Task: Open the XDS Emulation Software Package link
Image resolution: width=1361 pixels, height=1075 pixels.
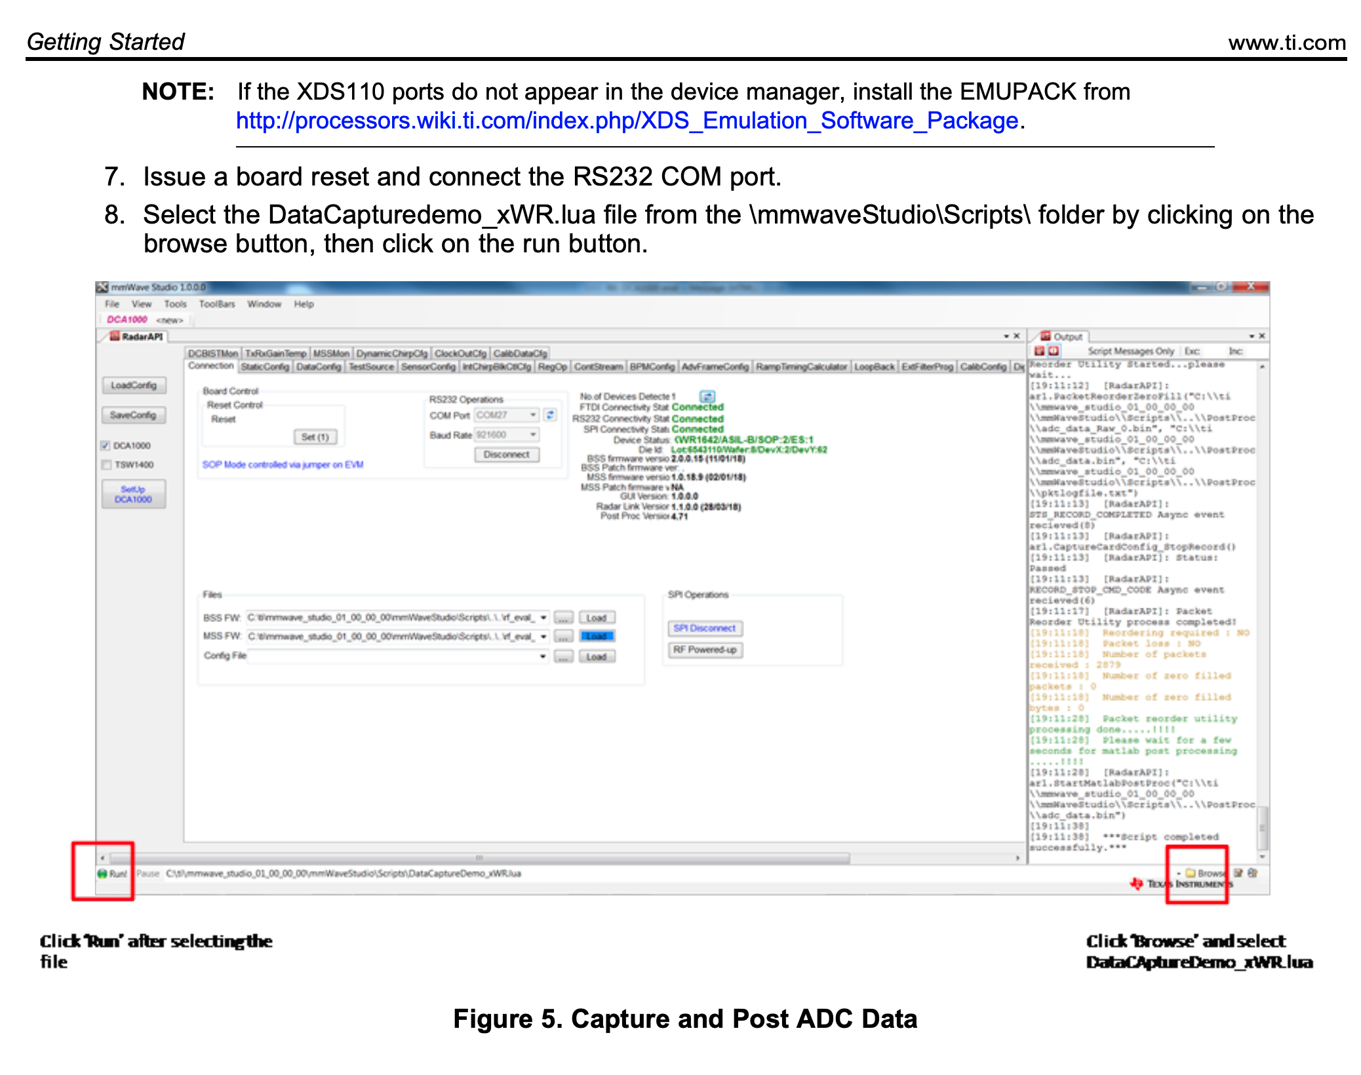Action: [x=627, y=121]
